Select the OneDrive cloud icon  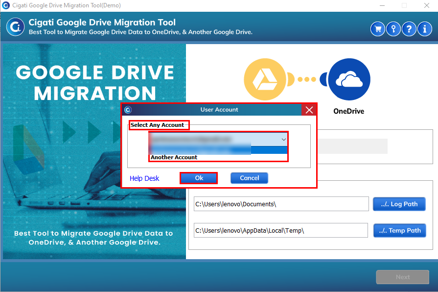[349, 79]
